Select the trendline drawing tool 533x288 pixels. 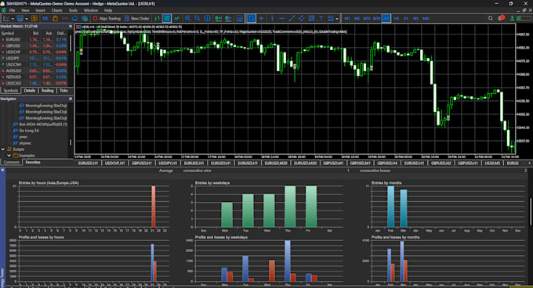pos(292,18)
